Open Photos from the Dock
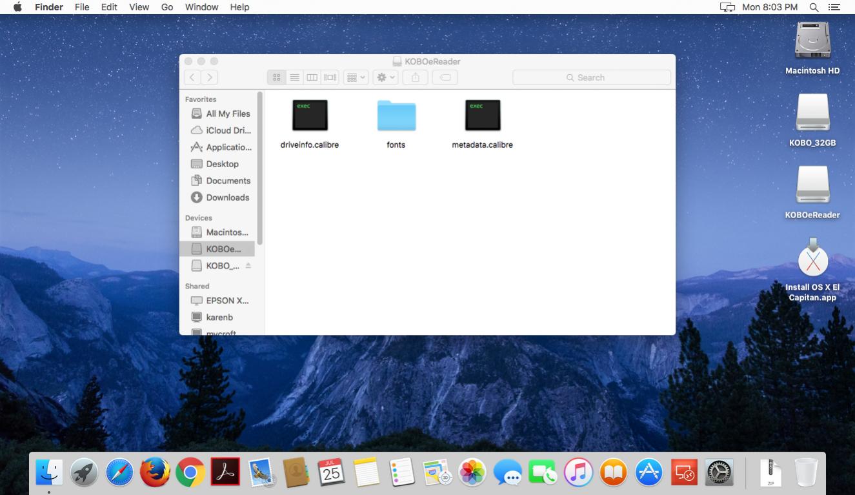The height and width of the screenshot is (495, 855). (472, 473)
